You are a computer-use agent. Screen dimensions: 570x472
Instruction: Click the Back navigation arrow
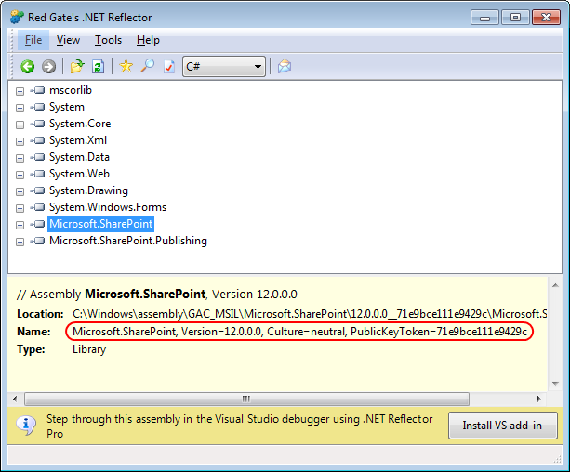[28, 67]
